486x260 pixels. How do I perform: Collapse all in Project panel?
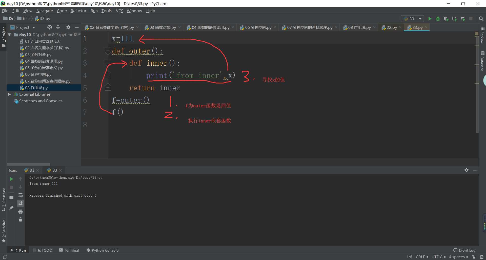pos(58,27)
